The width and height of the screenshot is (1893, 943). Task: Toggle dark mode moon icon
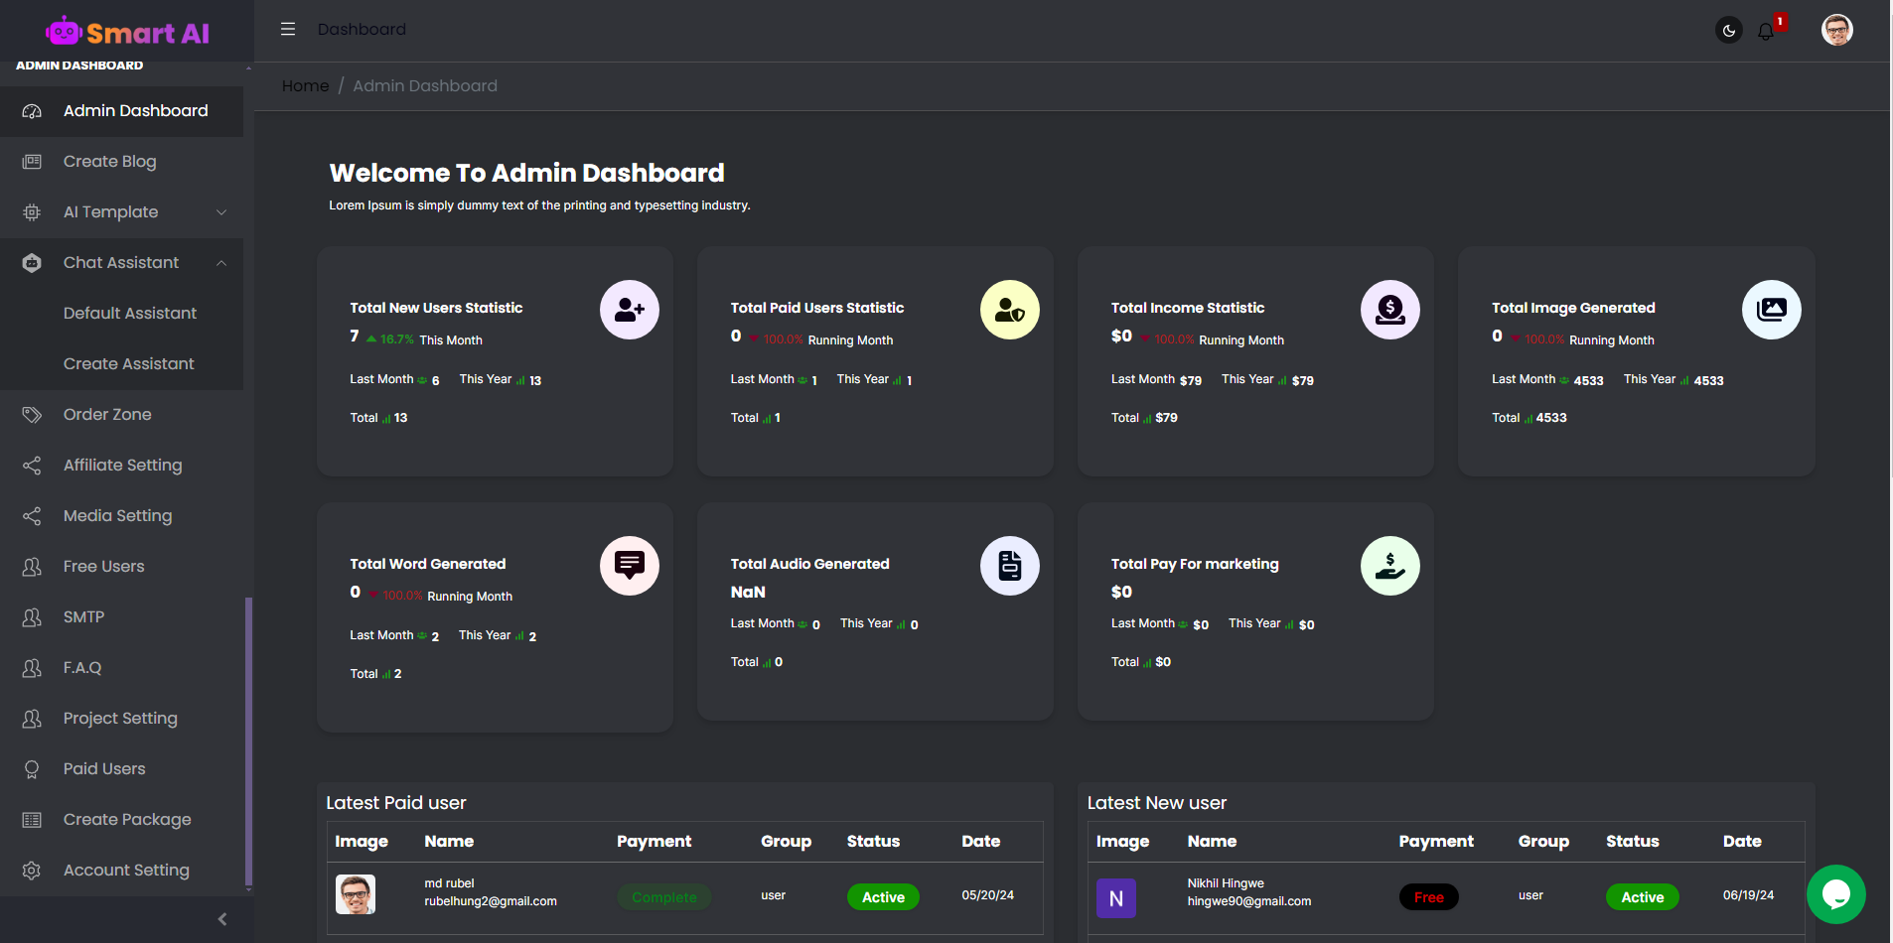(x=1728, y=30)
